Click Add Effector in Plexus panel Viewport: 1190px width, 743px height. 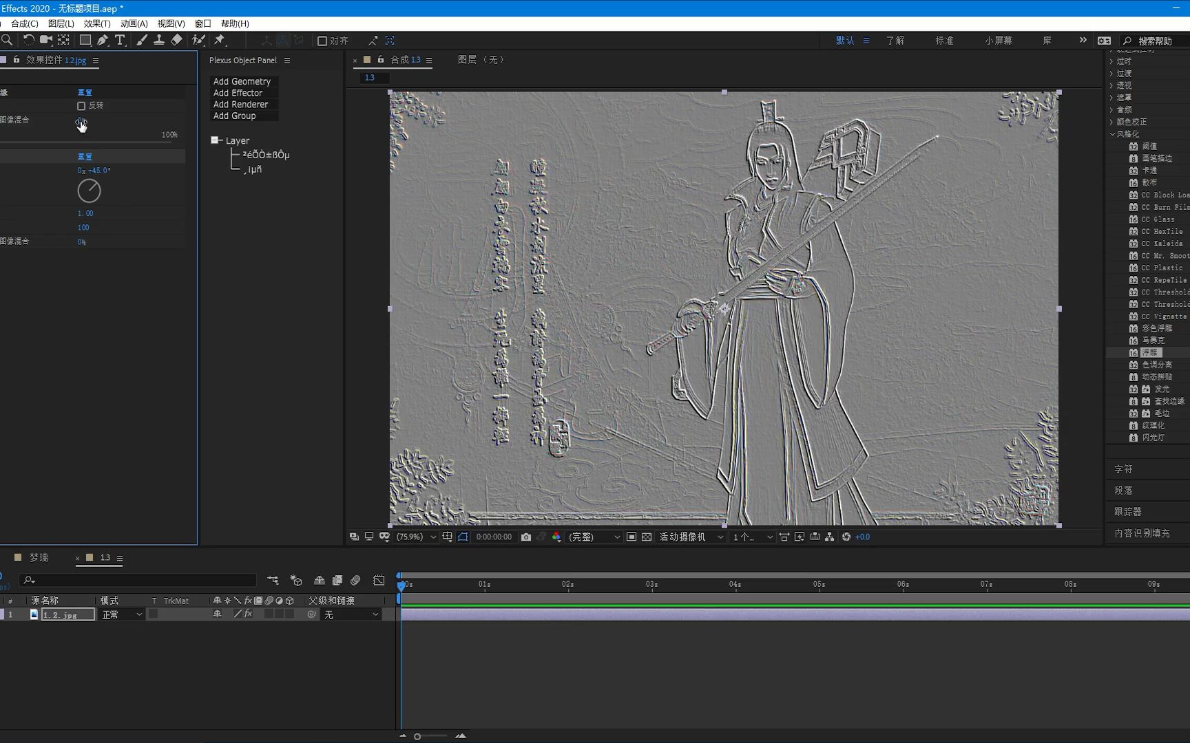(238, 93)
